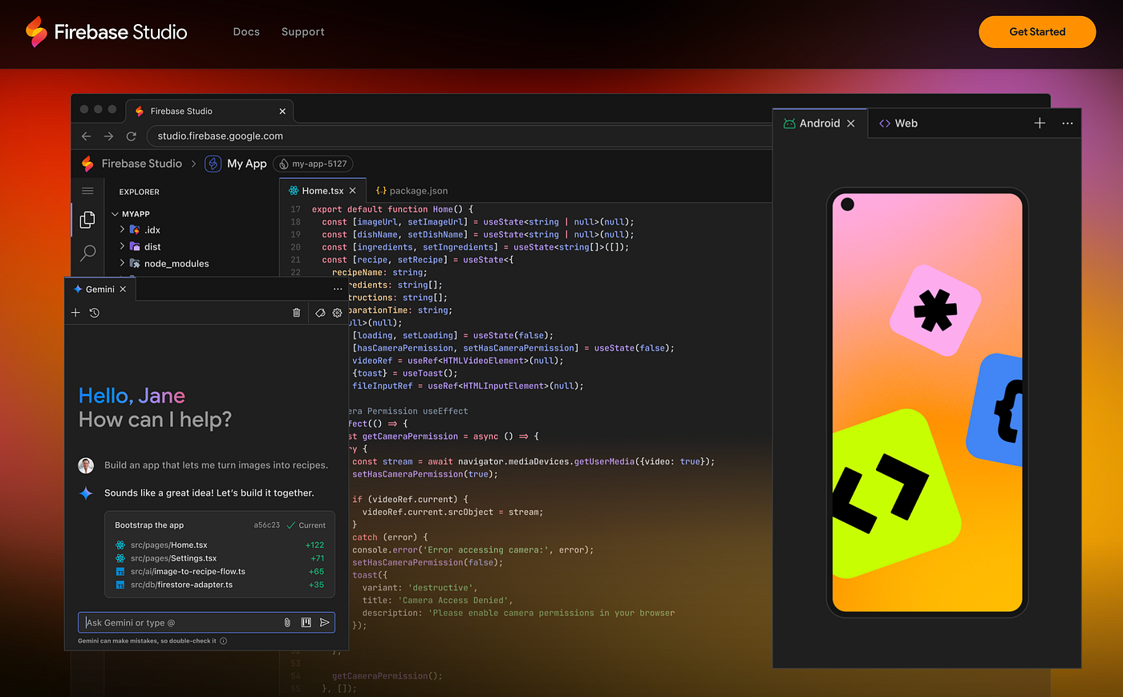Open the Search magnifier in activity bar
Screen dimensions: 1123x697
click(88, 253)
